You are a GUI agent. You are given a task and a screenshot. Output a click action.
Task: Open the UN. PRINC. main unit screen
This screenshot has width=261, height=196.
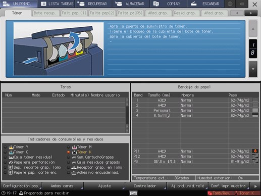(x=19, y=4)
